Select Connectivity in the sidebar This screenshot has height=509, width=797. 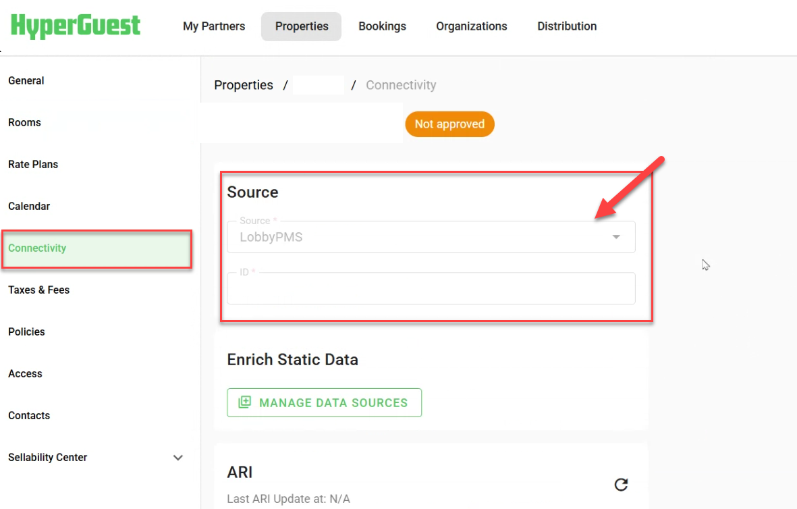[x=97, y=248]
